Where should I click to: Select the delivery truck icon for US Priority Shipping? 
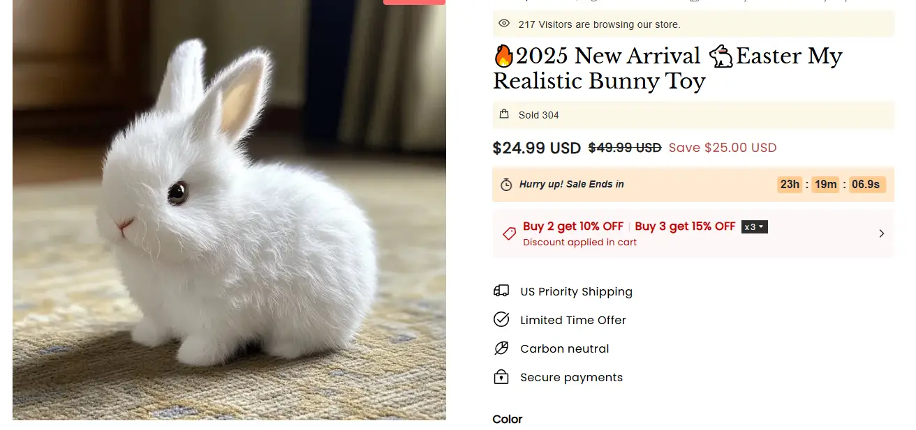(501, 291)
